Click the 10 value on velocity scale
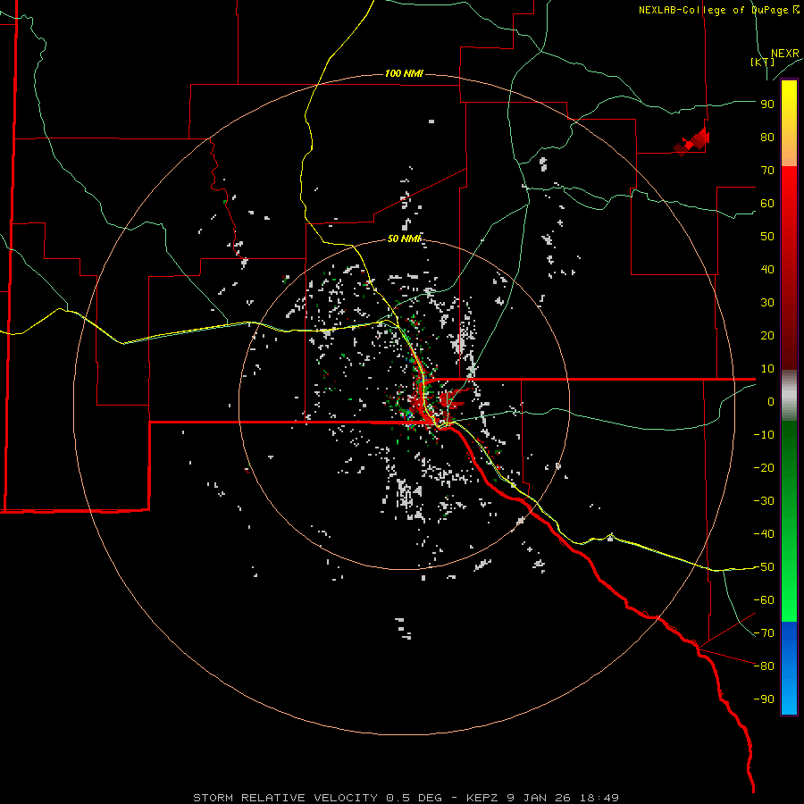 coord(767,369)
